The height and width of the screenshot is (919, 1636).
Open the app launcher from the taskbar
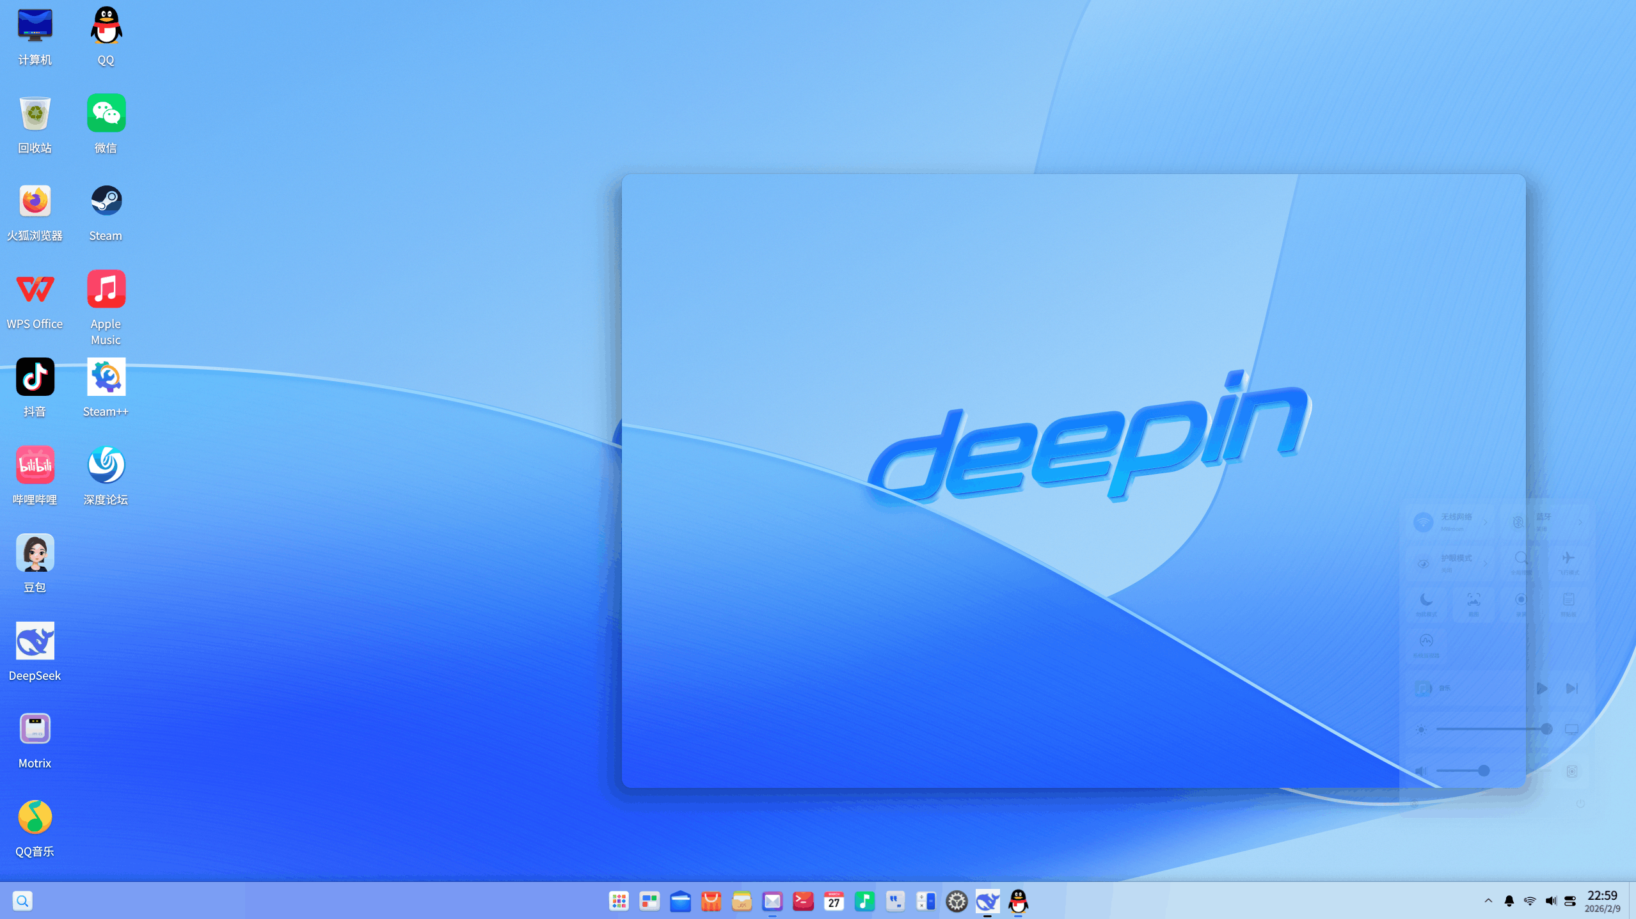[619, 901]
